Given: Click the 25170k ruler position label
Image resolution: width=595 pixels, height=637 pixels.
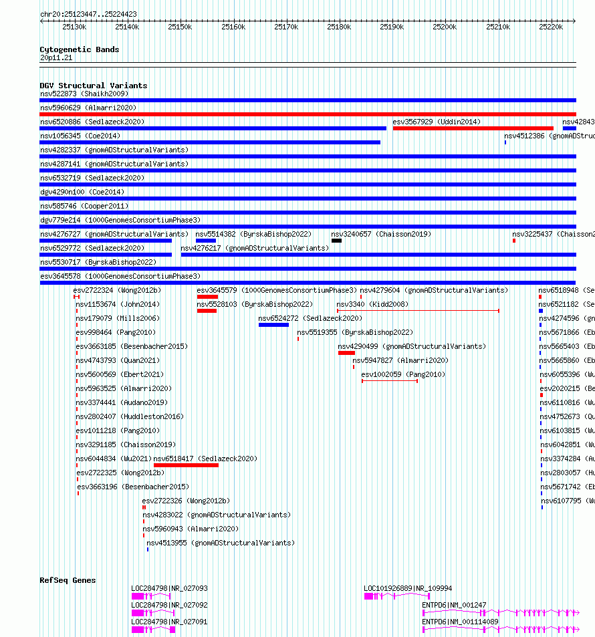Looking at the screenshot, I should pos(286,27).
